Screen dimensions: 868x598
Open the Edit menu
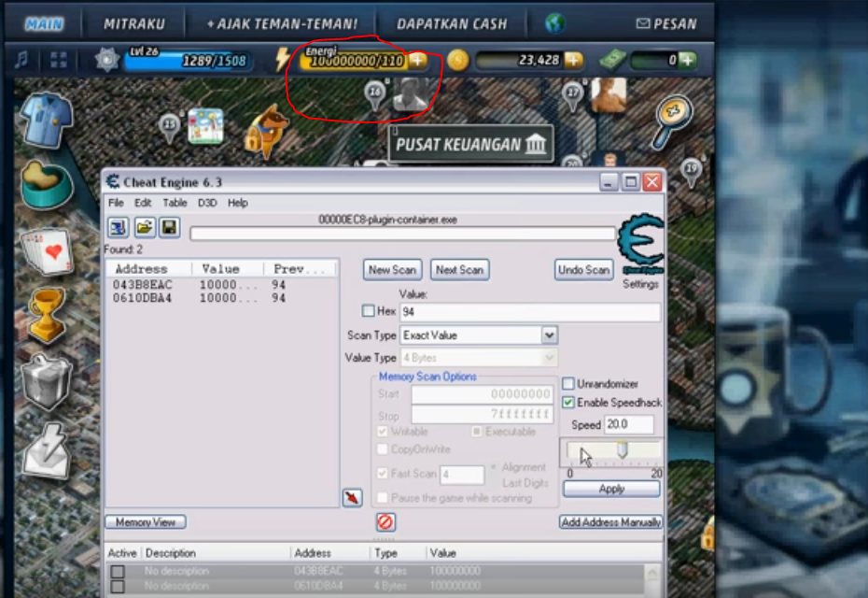click(143, 203)
